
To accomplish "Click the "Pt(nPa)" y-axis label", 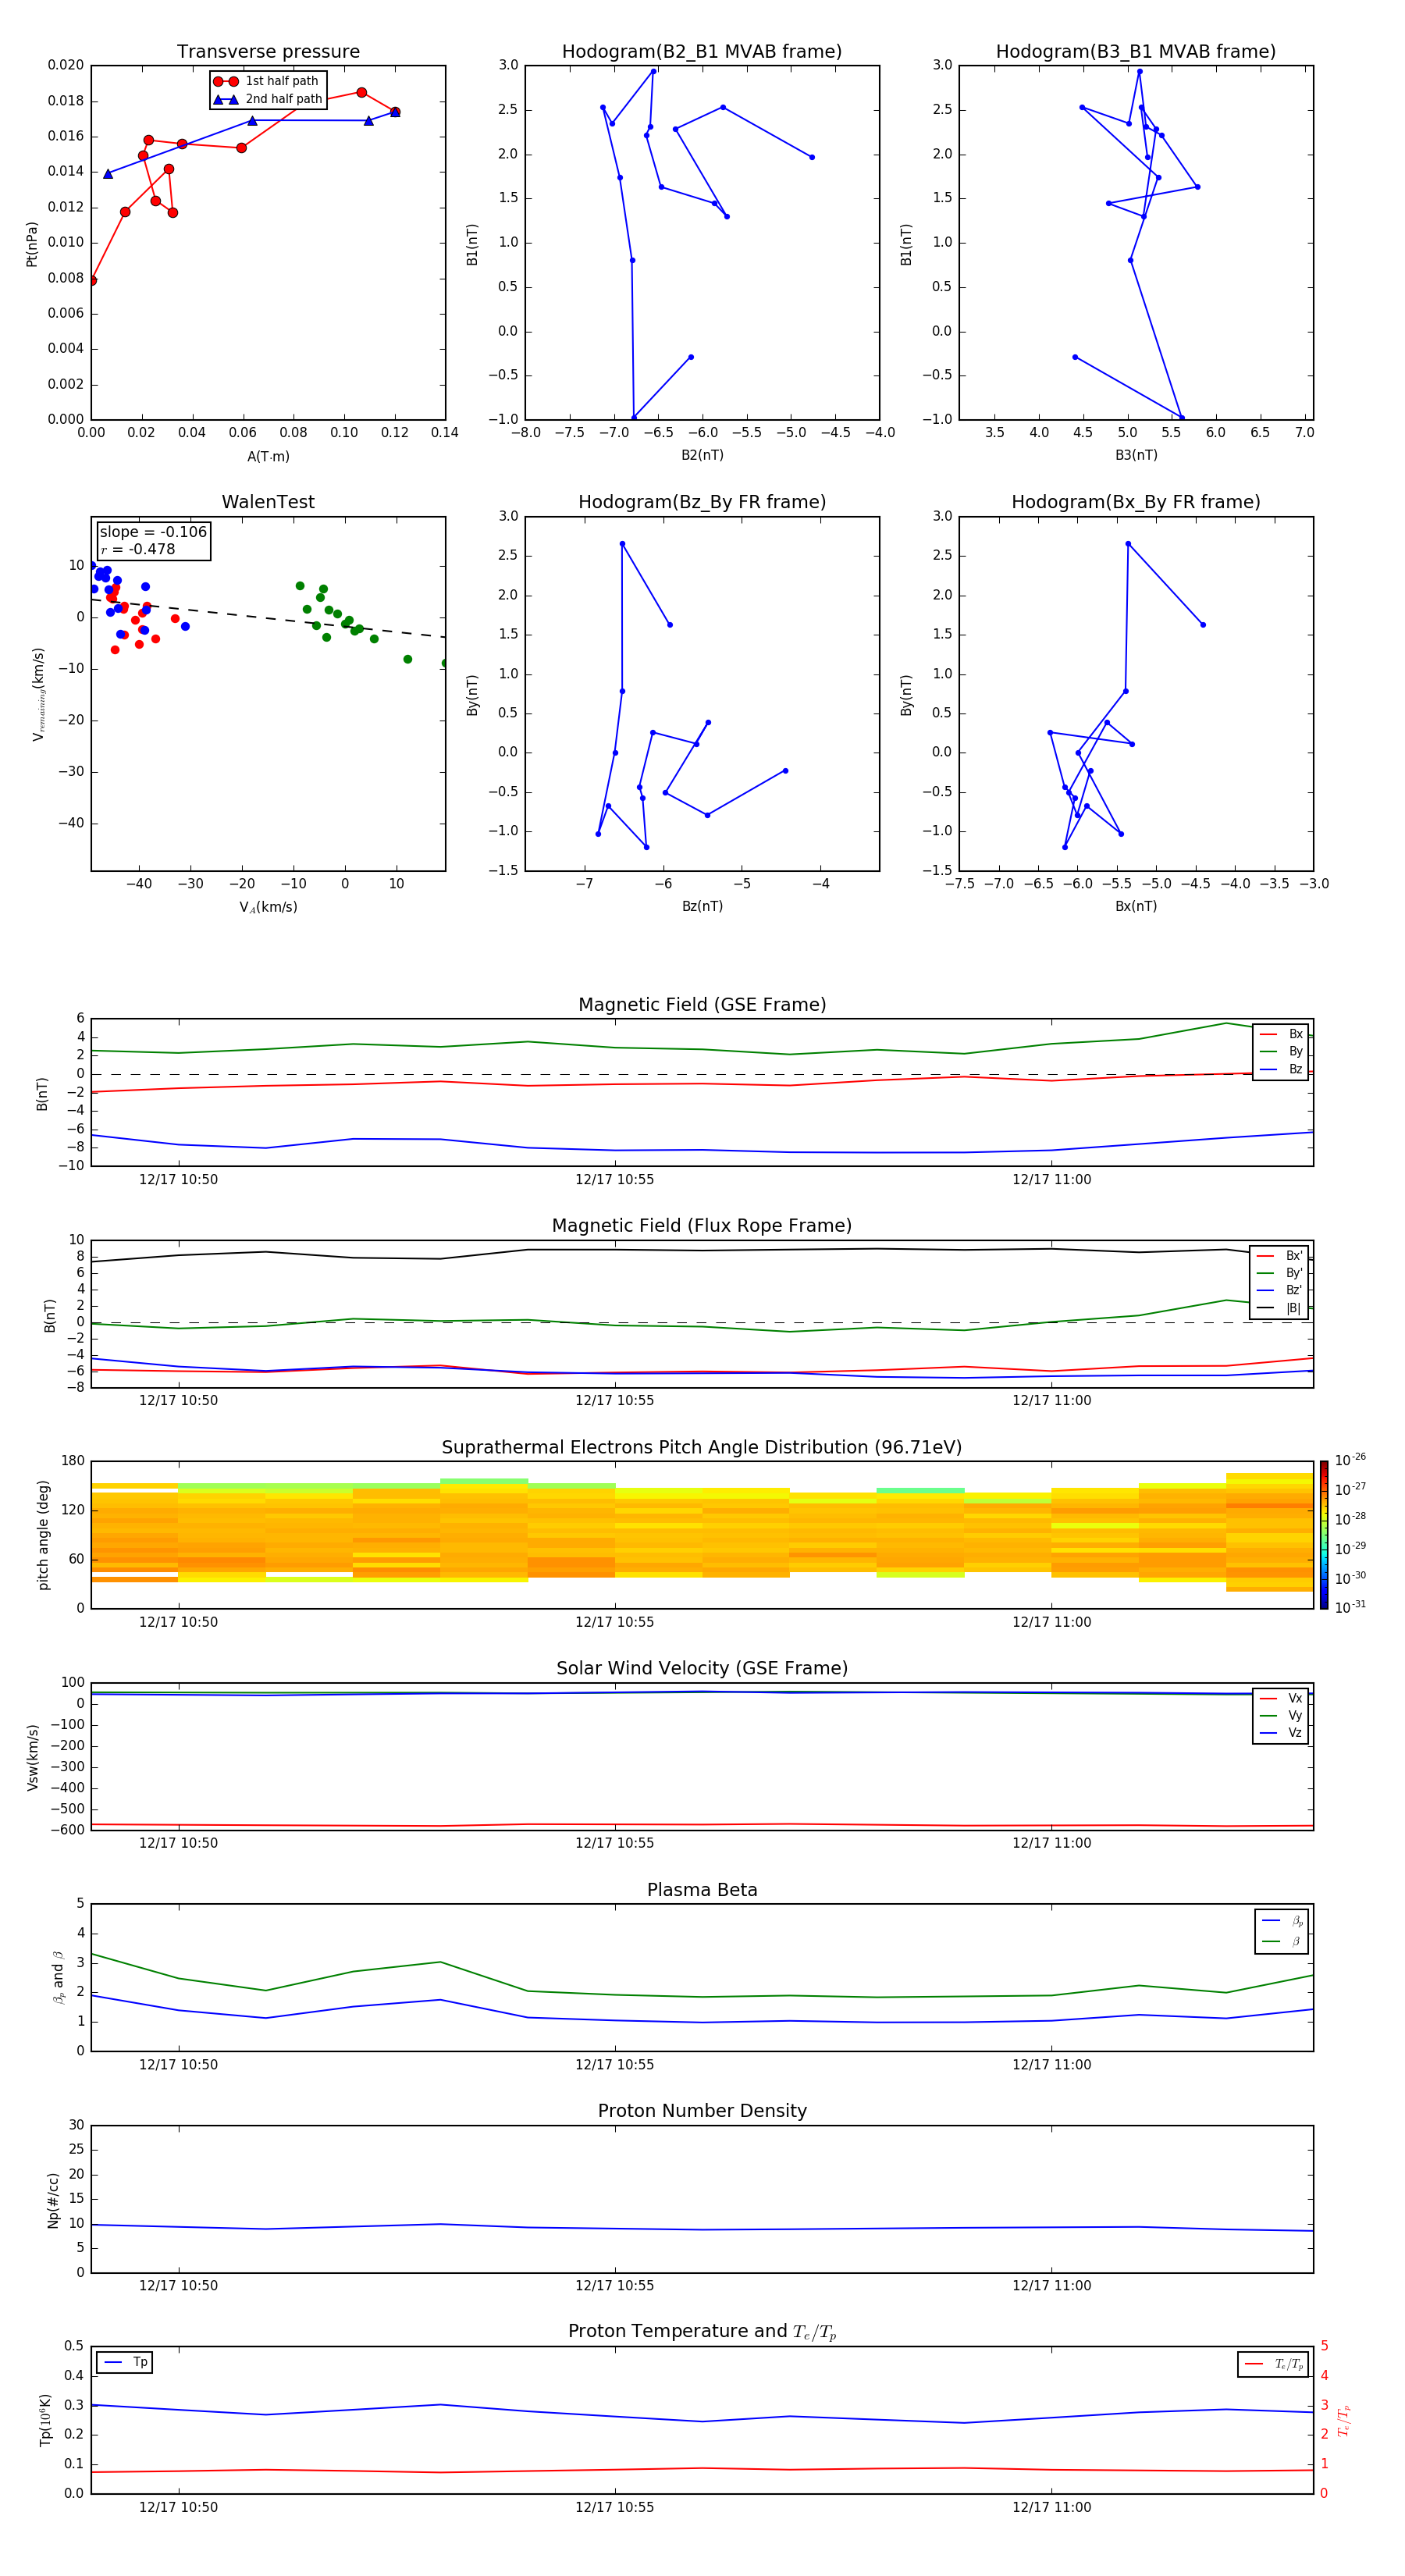I will coord(32,244).
